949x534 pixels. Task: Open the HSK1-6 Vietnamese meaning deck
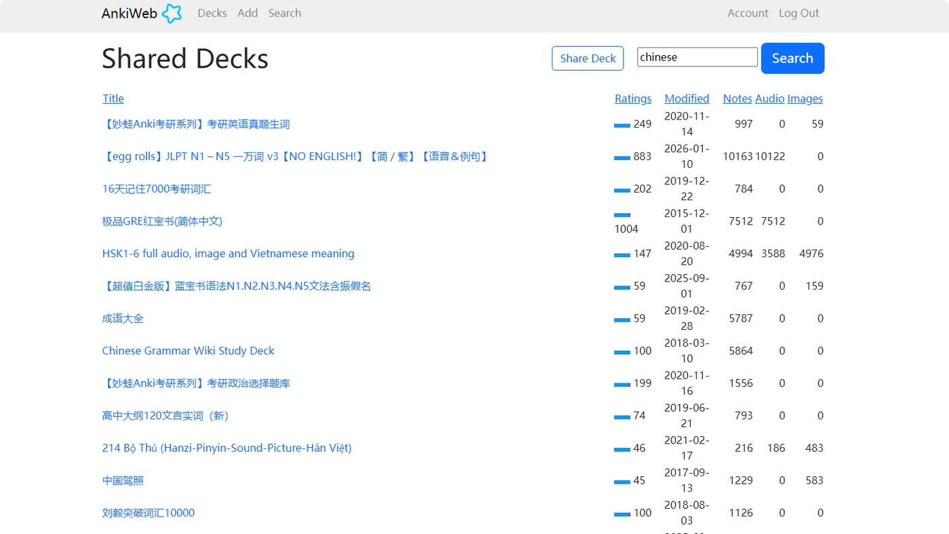228,254
